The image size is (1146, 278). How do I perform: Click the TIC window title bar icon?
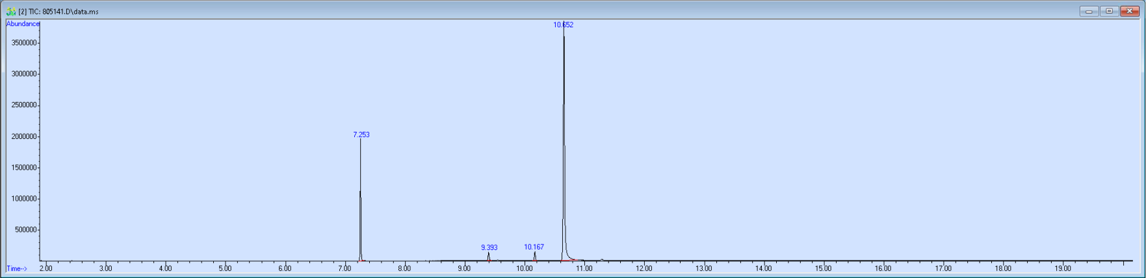(11, 11)
